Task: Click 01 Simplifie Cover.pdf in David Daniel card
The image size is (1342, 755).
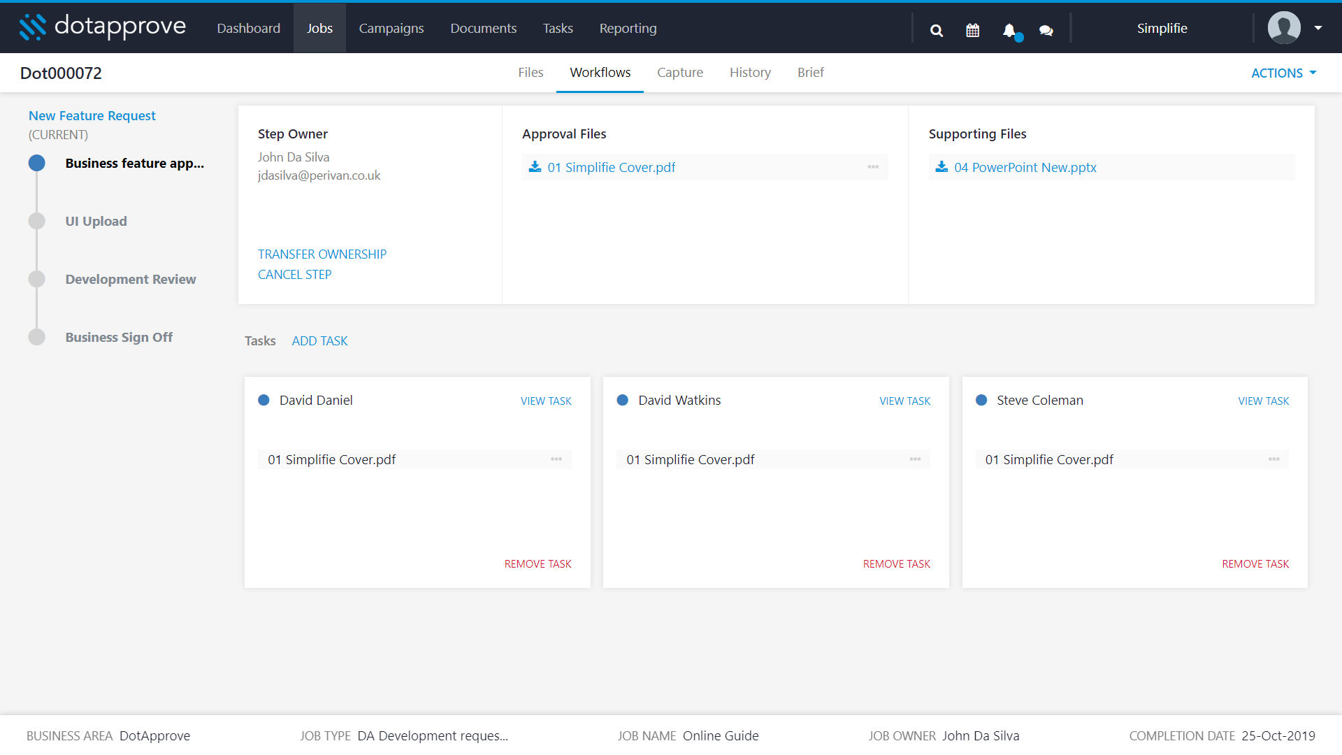Action: [x=331, y=460]
